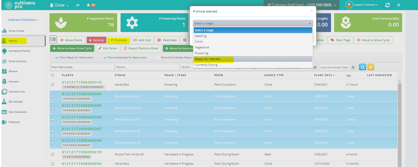Open the Cultivera TestClient G000-000-0000 selector
The width and height of the screenshot is (418, 167).
click(x=301, y=5)
